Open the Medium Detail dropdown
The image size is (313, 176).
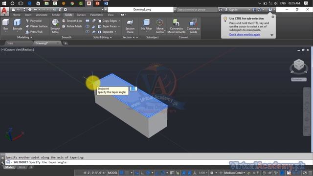pos(235,173)
